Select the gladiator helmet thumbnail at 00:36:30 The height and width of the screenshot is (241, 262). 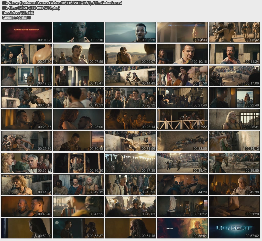click(79, 163)
